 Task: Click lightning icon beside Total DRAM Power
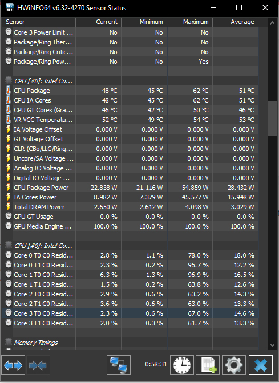[9, 207]
